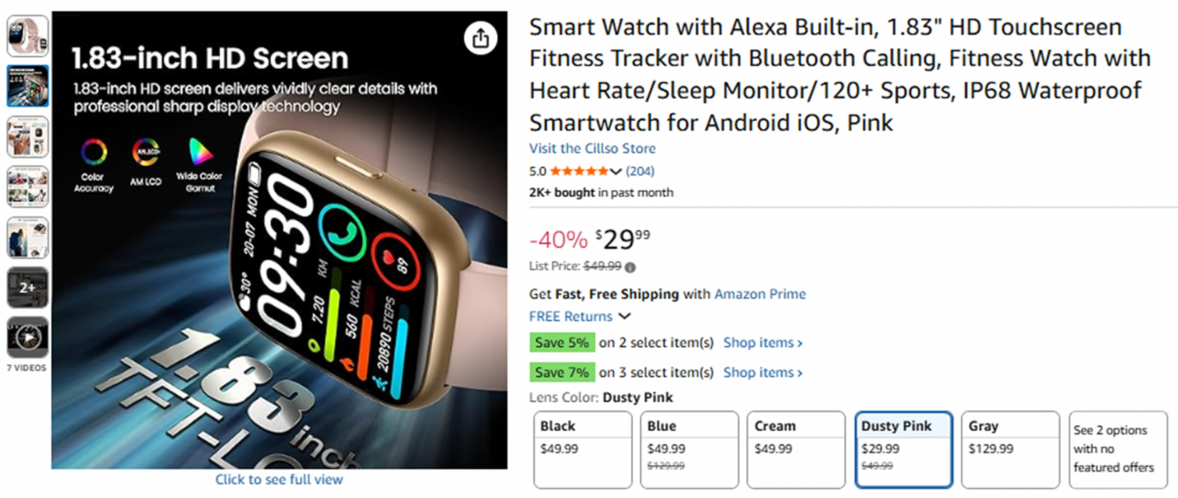Click to see full view of image
The height and width of the screenshot is (498, 1178).
(279, 480)
